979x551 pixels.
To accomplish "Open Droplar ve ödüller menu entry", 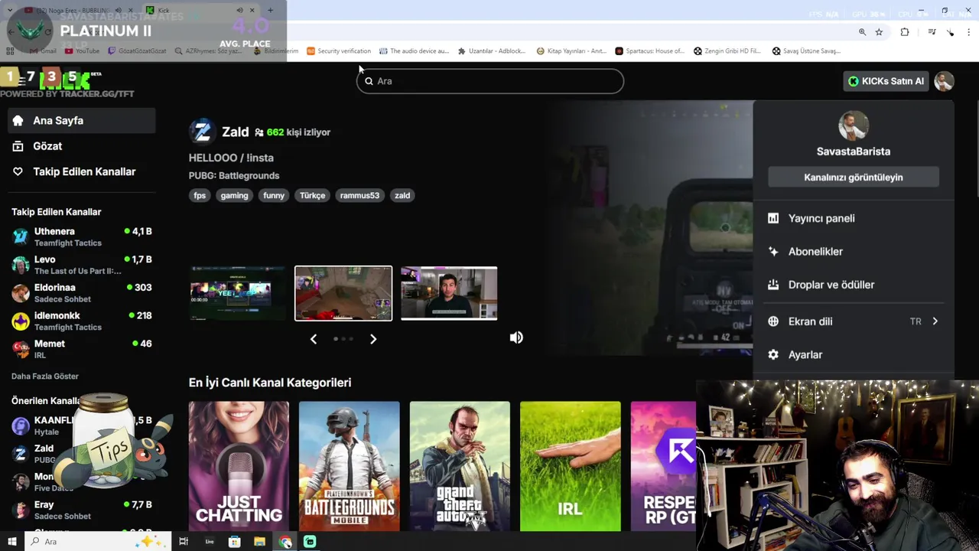I will point(831,285).
